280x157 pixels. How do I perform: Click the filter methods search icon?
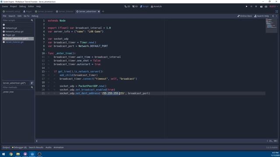pyautogui.click(x=32, y=87)
